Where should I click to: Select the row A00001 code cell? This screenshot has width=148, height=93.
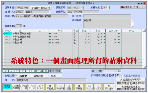[x=8, y=34]
